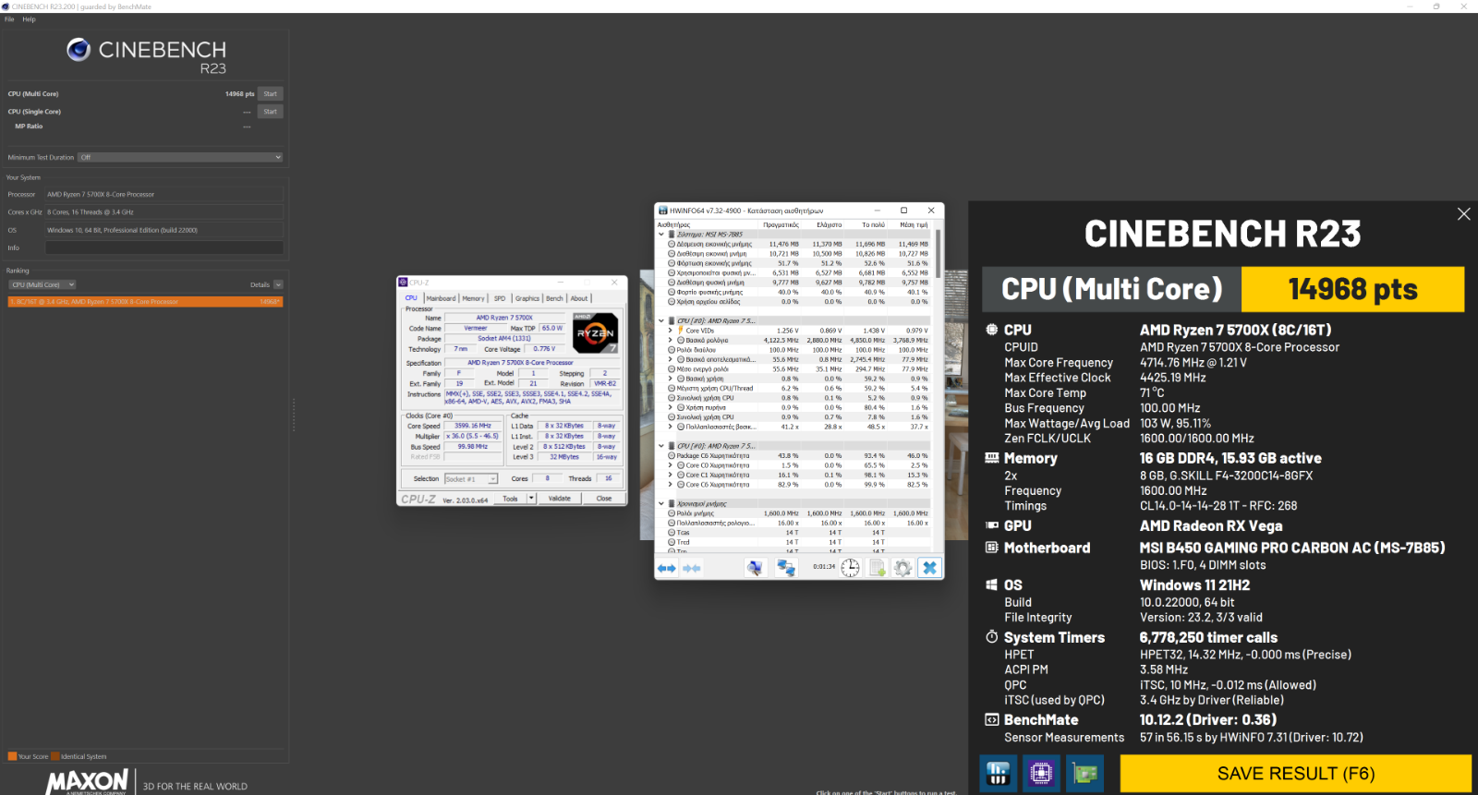
Task: Open HWiNFO sensor settings gear icon
Action: tap(903, 568)
